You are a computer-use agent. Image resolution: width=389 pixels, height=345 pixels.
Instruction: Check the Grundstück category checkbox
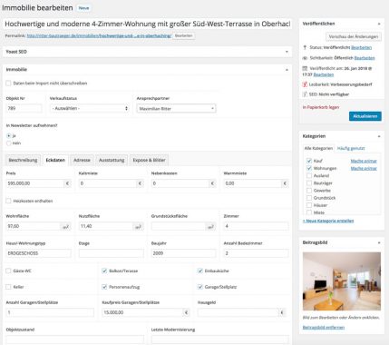coord(309,198)
